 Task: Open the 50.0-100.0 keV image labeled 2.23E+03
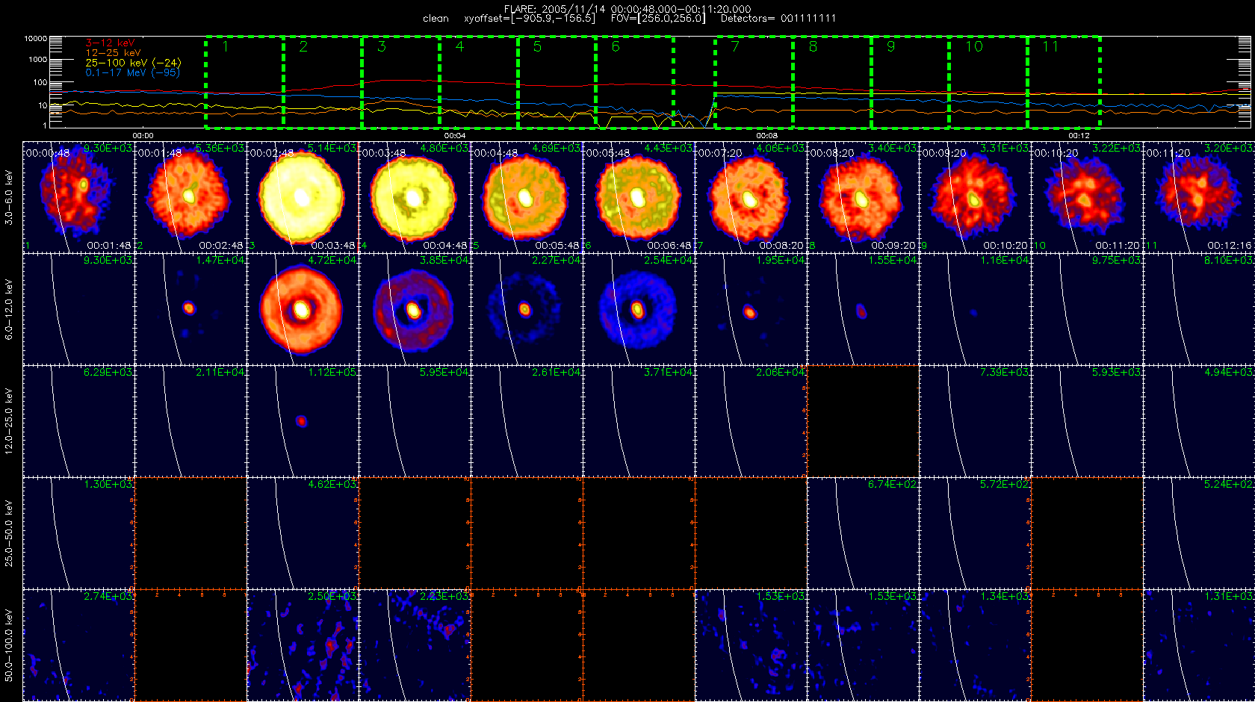click(x=415, y=644)
